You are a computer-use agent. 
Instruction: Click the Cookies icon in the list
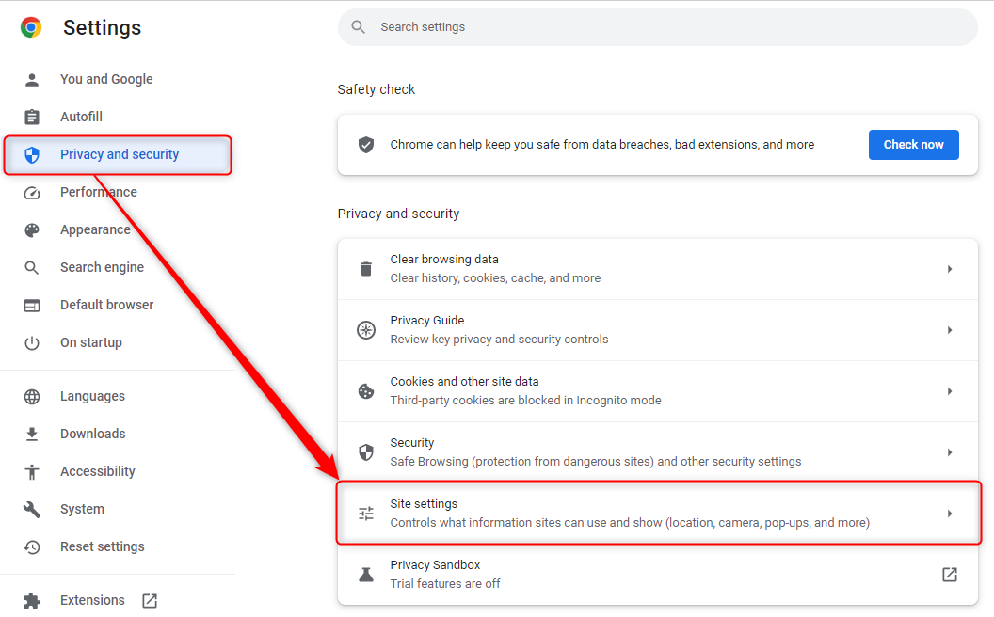[x=366, y=390]
